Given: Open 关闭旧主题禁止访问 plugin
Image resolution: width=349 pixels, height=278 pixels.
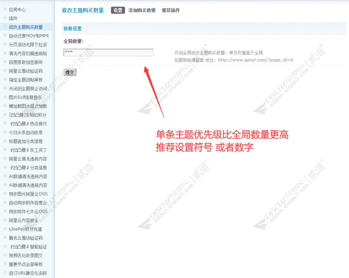Looking at the screenshot, I should [28, 89].
